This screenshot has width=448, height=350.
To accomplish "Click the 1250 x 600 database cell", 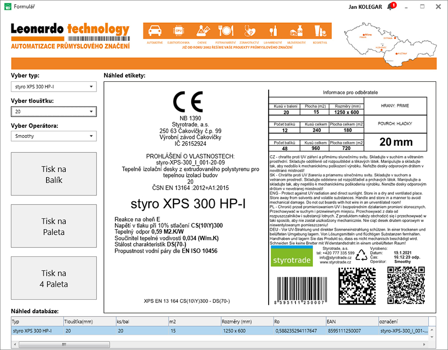I will 247,331.
